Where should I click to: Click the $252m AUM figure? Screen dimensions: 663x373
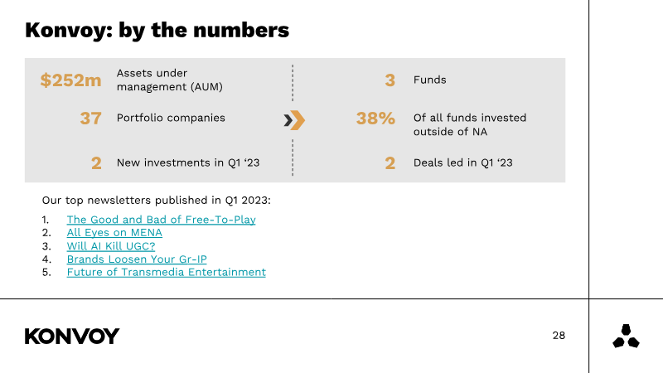click(x=70, y=80)
